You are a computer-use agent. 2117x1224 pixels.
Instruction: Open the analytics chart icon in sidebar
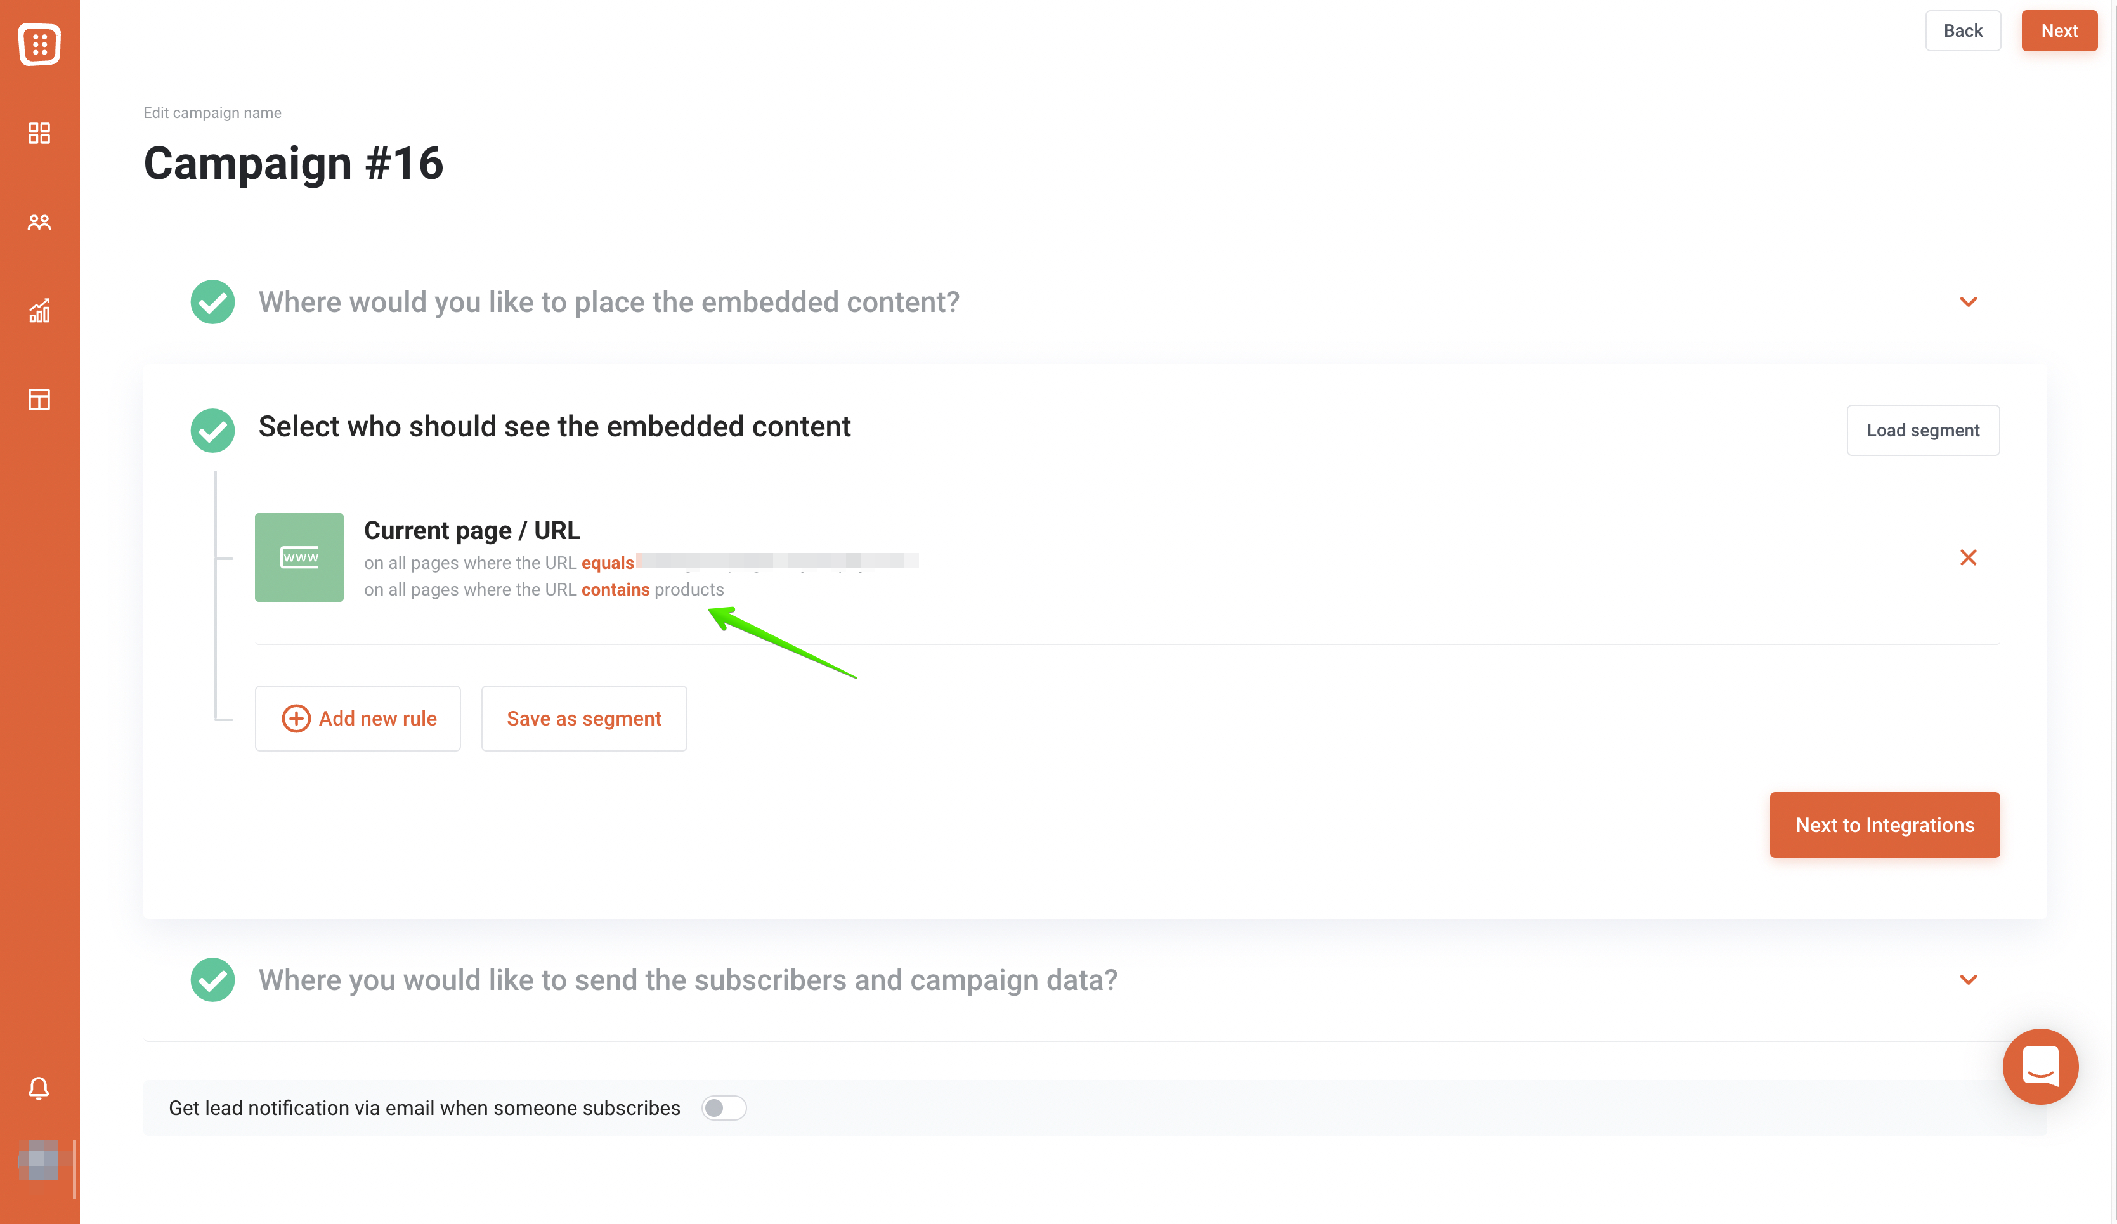coord(39,311)
